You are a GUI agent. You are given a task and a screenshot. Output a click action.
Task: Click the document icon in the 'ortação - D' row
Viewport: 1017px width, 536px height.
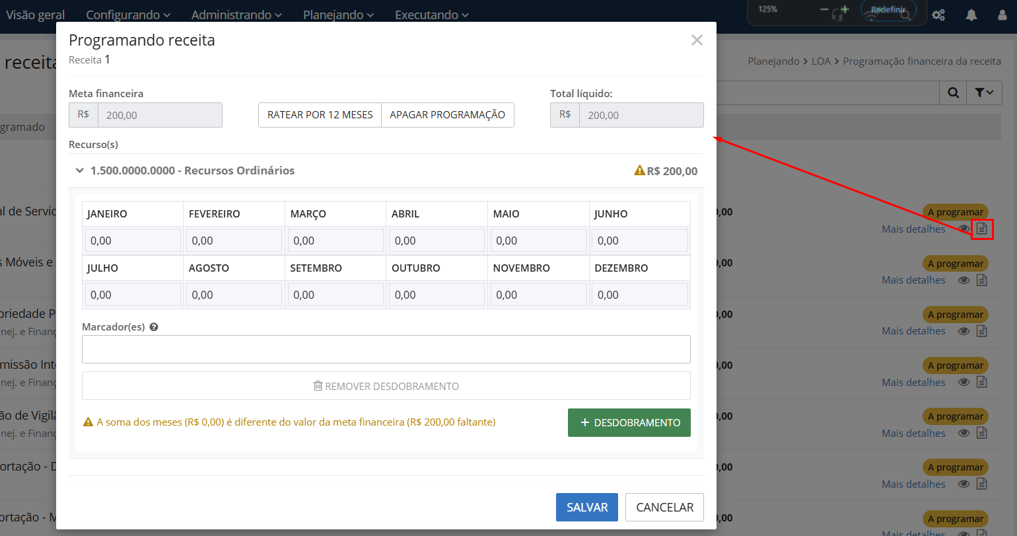pyautogui.click(x=982, y=484)
